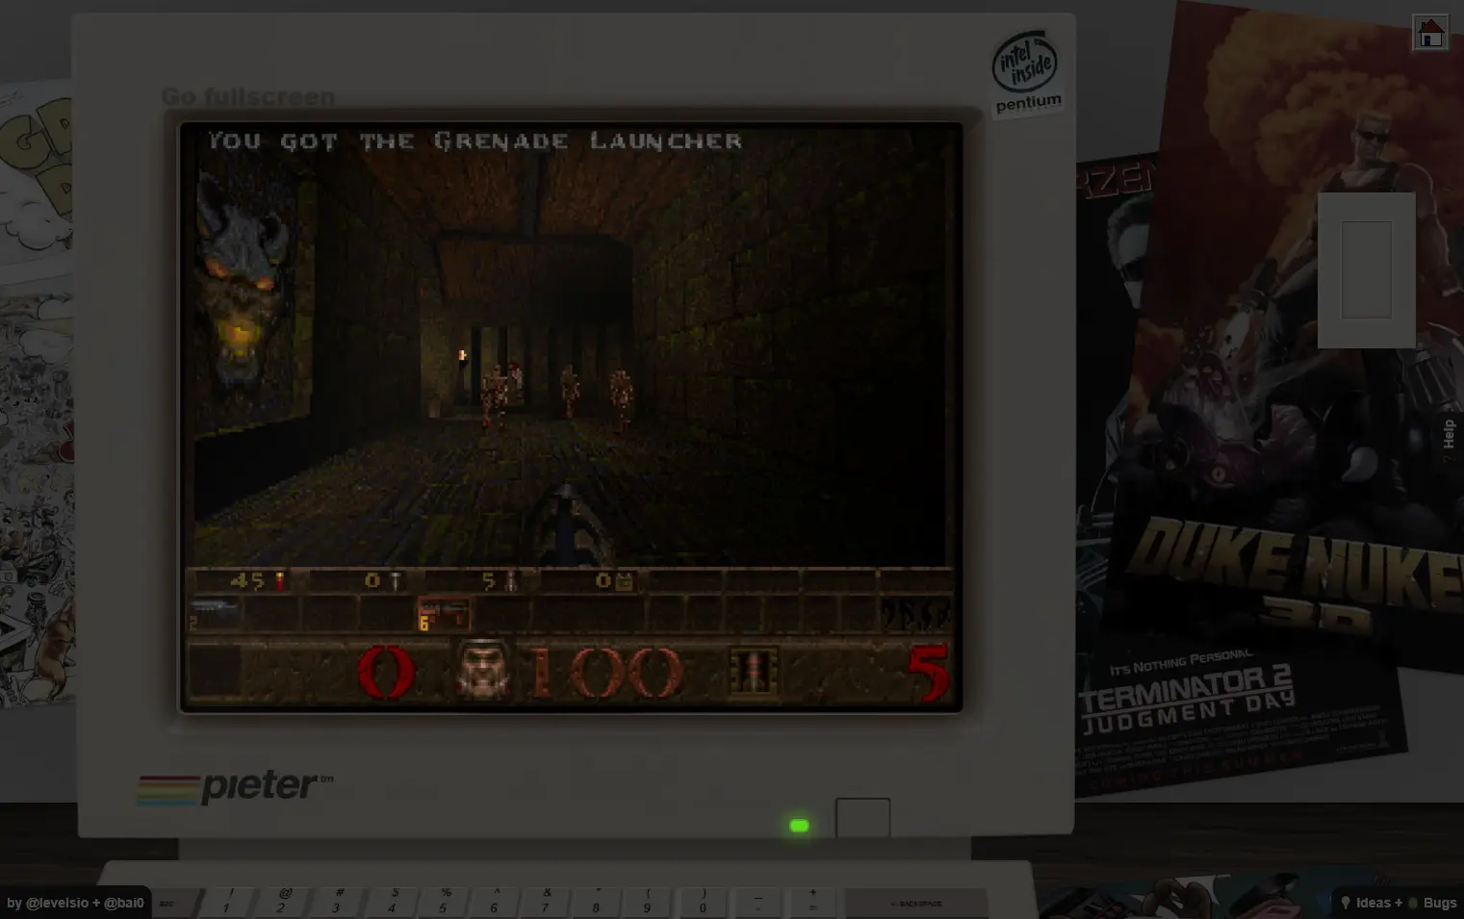Click the large red ammo count 5
1464x919 pixels.
tap(928, 671)
